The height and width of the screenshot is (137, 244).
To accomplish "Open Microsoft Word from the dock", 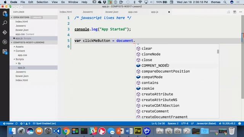I will click(129, 131).
